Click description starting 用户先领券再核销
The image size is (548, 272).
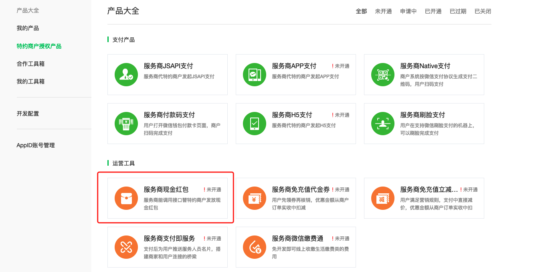click(310, 204)
